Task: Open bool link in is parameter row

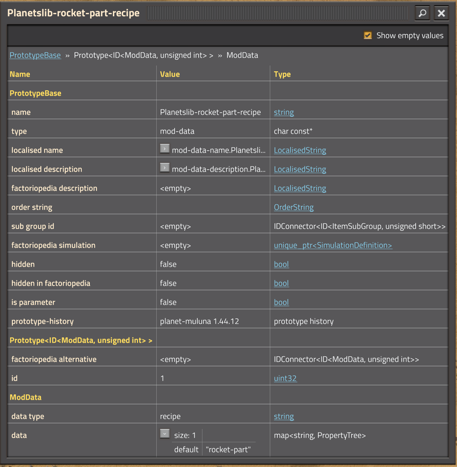Action: pyautogui.click(x=281, y=302)
